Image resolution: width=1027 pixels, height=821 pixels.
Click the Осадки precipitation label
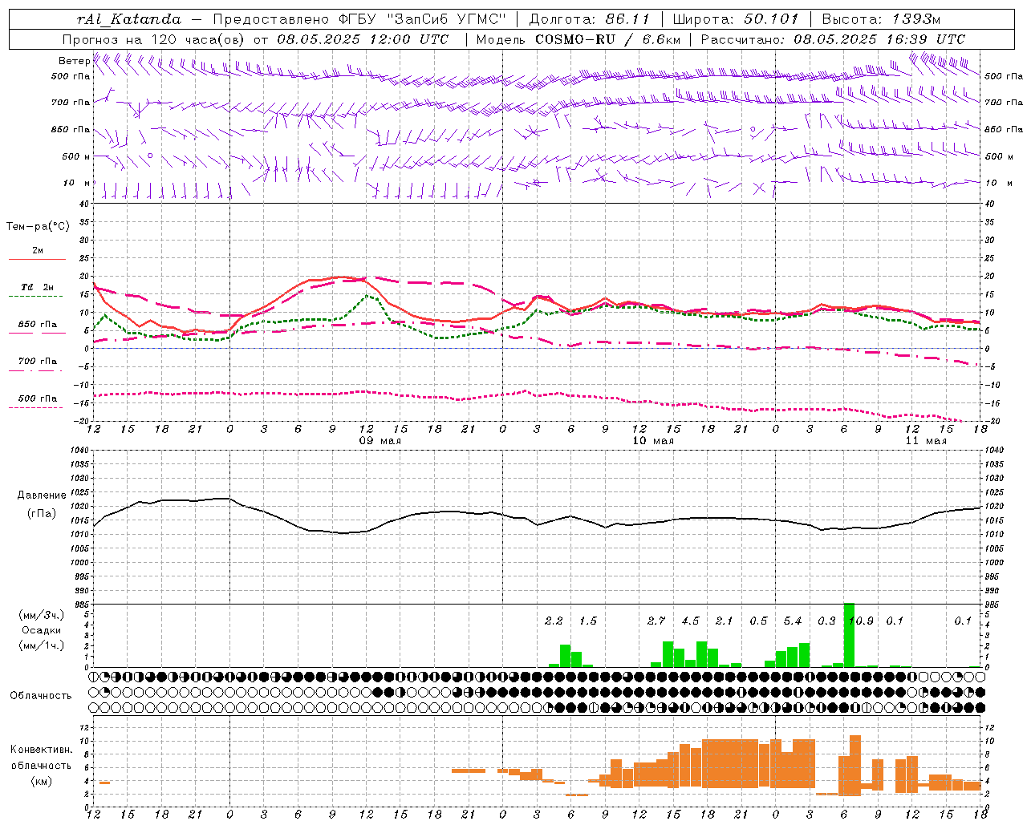[x=41, y=630]
